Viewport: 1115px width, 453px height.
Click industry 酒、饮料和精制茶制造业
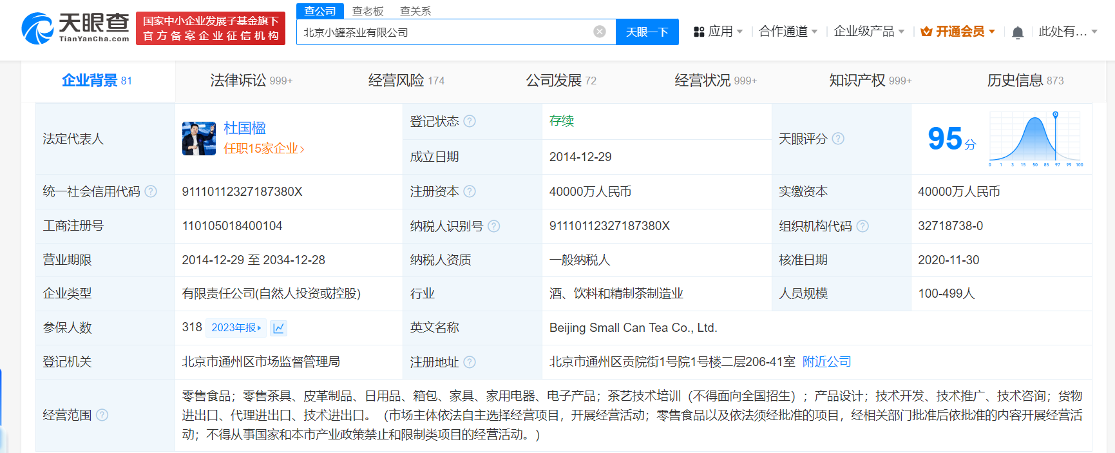(x=616, y=294)
